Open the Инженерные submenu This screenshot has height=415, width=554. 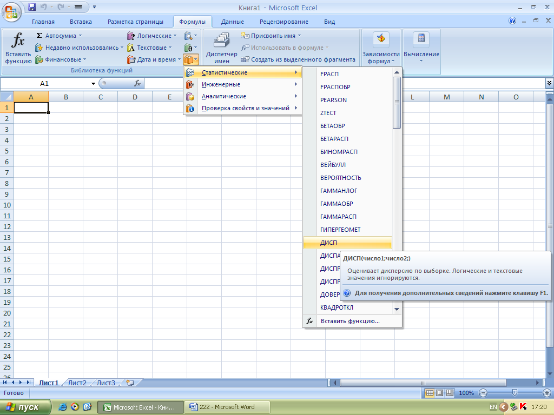coord(243,84)
